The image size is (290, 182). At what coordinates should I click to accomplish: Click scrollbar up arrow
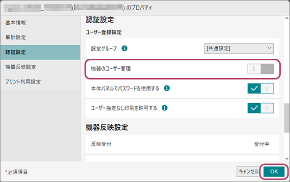tap(287, 18)
